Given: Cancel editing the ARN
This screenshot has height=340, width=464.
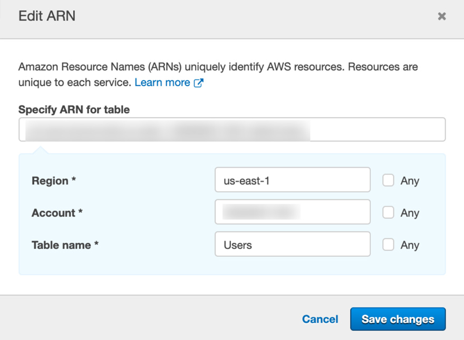Looking at the screenshot, I should click(x=320, y=319).
